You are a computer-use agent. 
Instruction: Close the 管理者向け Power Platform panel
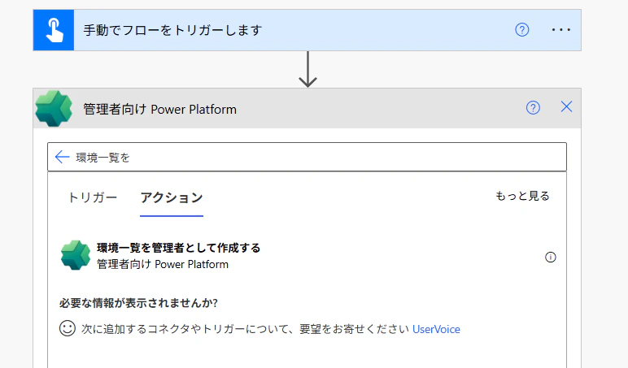point(566,106)
